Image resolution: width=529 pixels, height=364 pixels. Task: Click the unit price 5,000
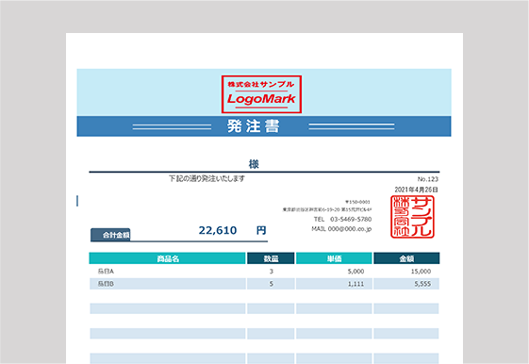[x=355, y=272]
